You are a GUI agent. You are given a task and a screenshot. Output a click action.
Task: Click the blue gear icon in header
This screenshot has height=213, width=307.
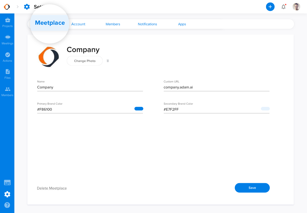point(27,7)
